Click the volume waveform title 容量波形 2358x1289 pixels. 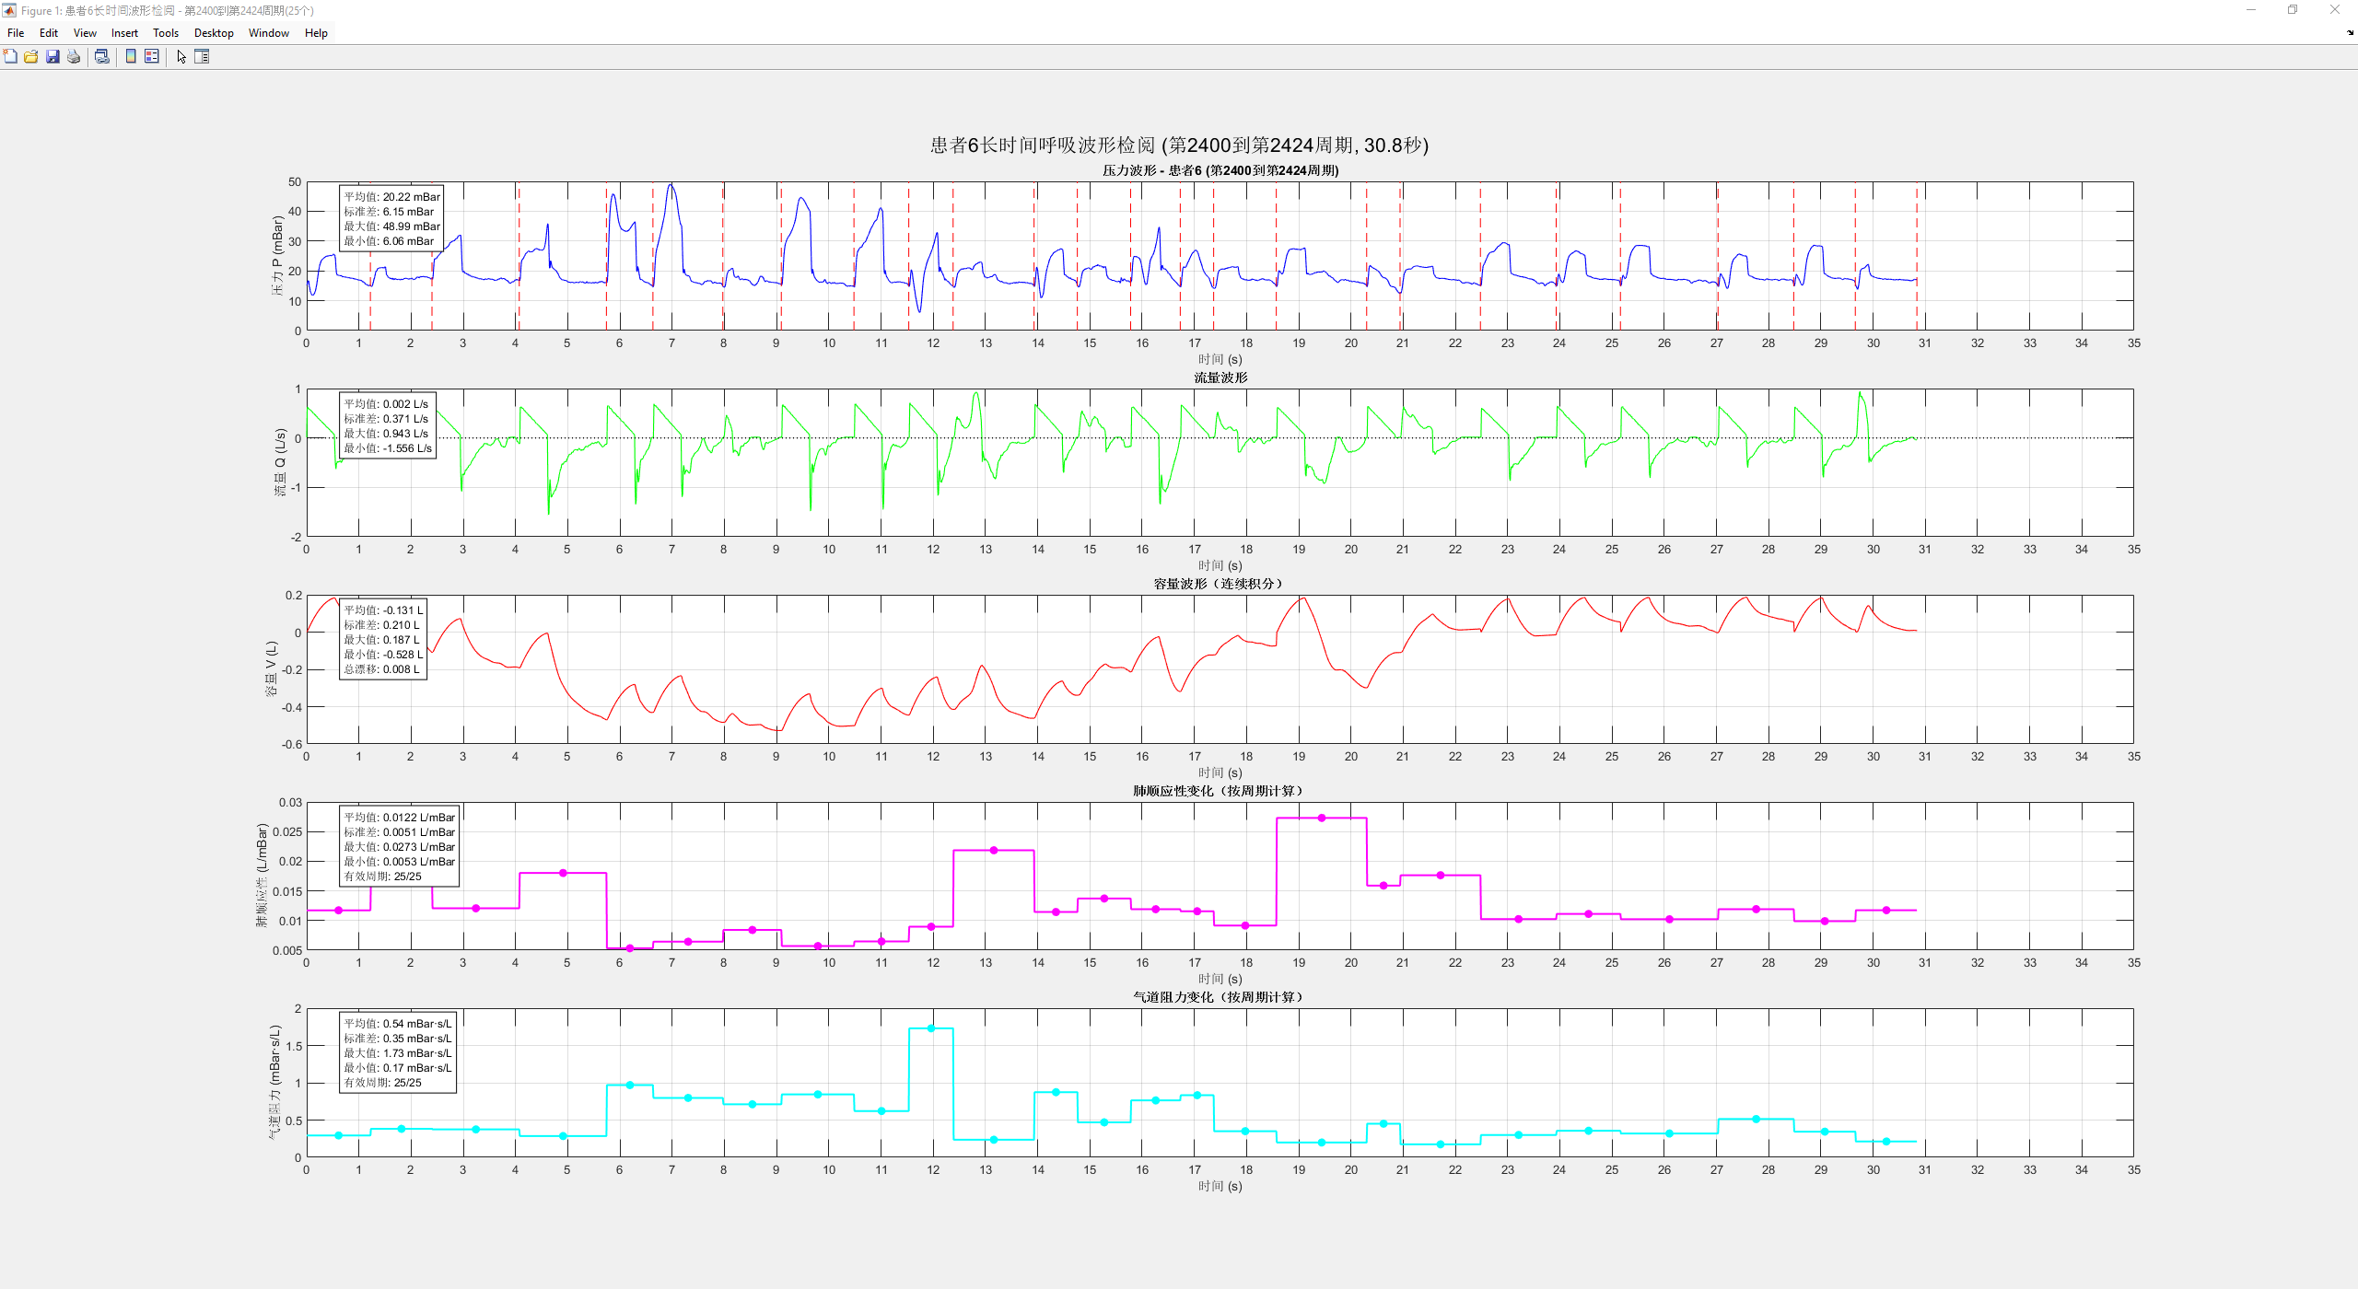coord(1219,584)
